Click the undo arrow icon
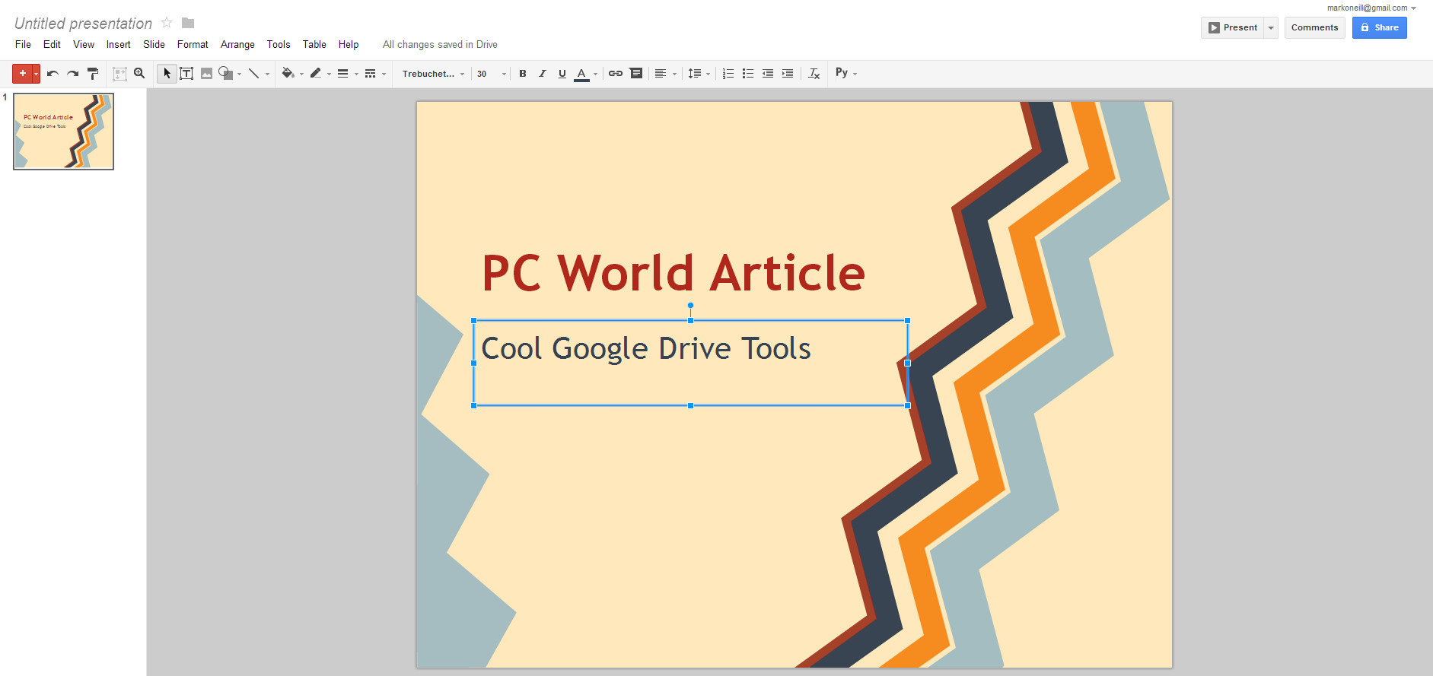This screenshot has width=1433, height=676. [53, 74]
